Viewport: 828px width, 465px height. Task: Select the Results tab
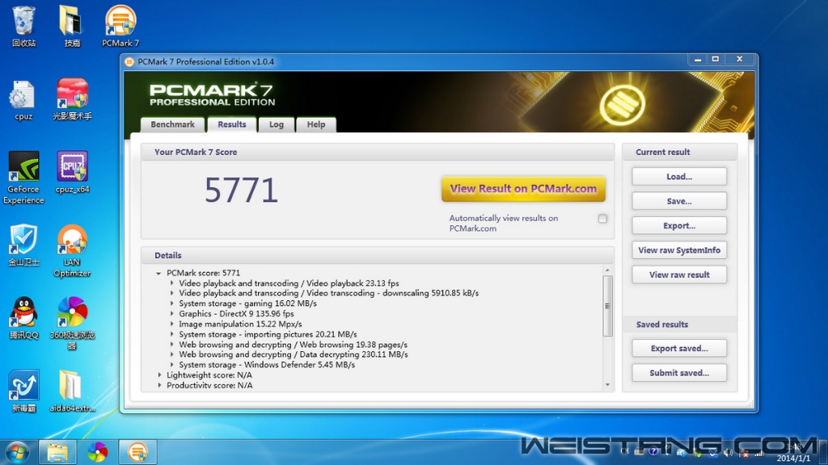[x=232, y=124]
